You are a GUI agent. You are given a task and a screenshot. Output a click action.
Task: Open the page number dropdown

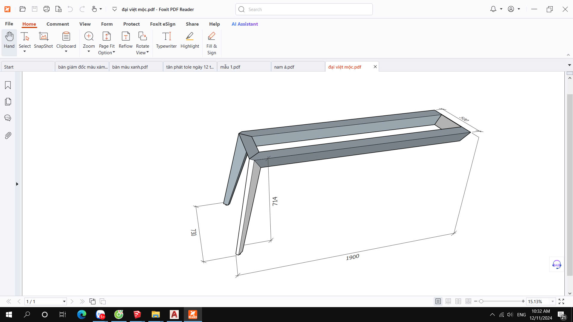pos(64,301)
